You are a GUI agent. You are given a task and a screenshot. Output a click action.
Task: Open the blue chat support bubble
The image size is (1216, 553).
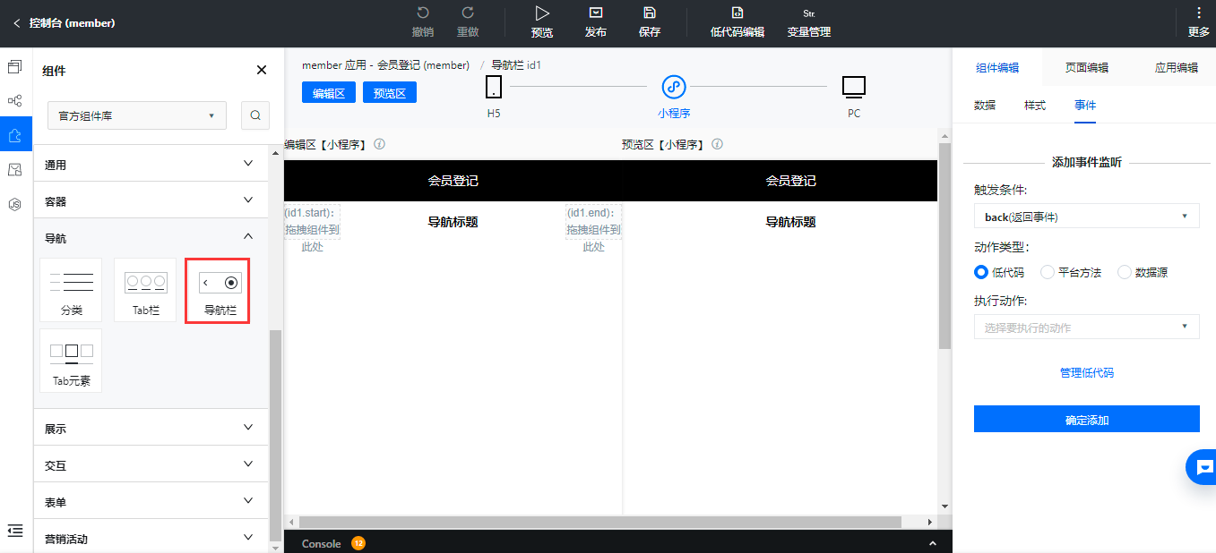click(x=1202, y=467)
